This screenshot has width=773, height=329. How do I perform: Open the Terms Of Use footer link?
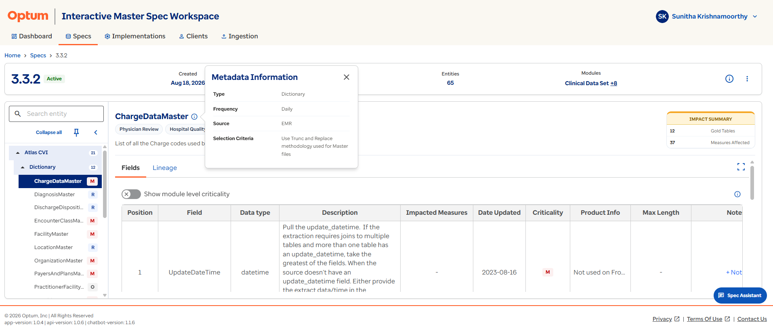coord(708,319)
